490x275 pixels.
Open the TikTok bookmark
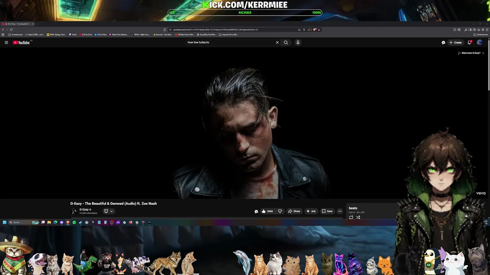tap(140, 34)
